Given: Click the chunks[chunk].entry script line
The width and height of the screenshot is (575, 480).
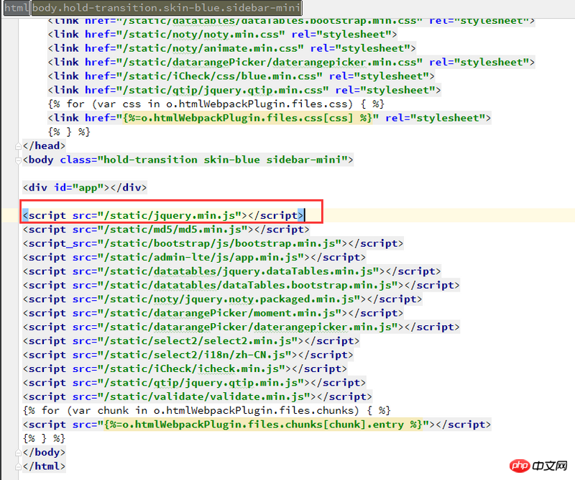Looking at the screenshot, I should tap(257, 425).
